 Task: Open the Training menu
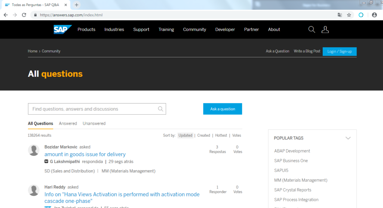(166, 29)
